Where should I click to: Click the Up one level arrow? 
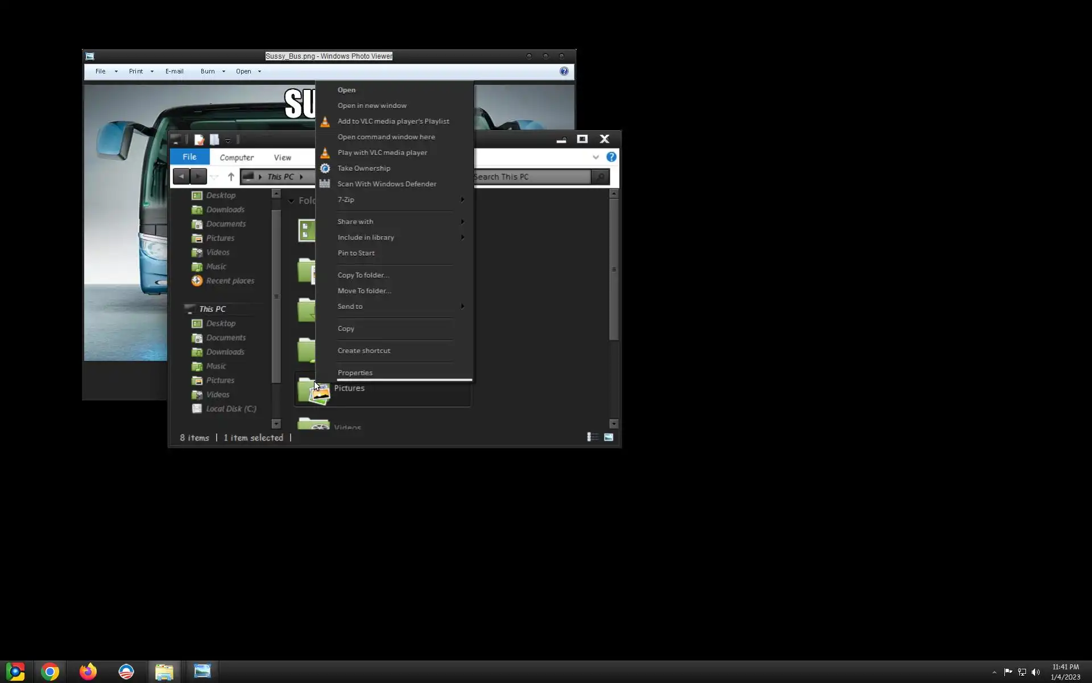click(231, 177)
